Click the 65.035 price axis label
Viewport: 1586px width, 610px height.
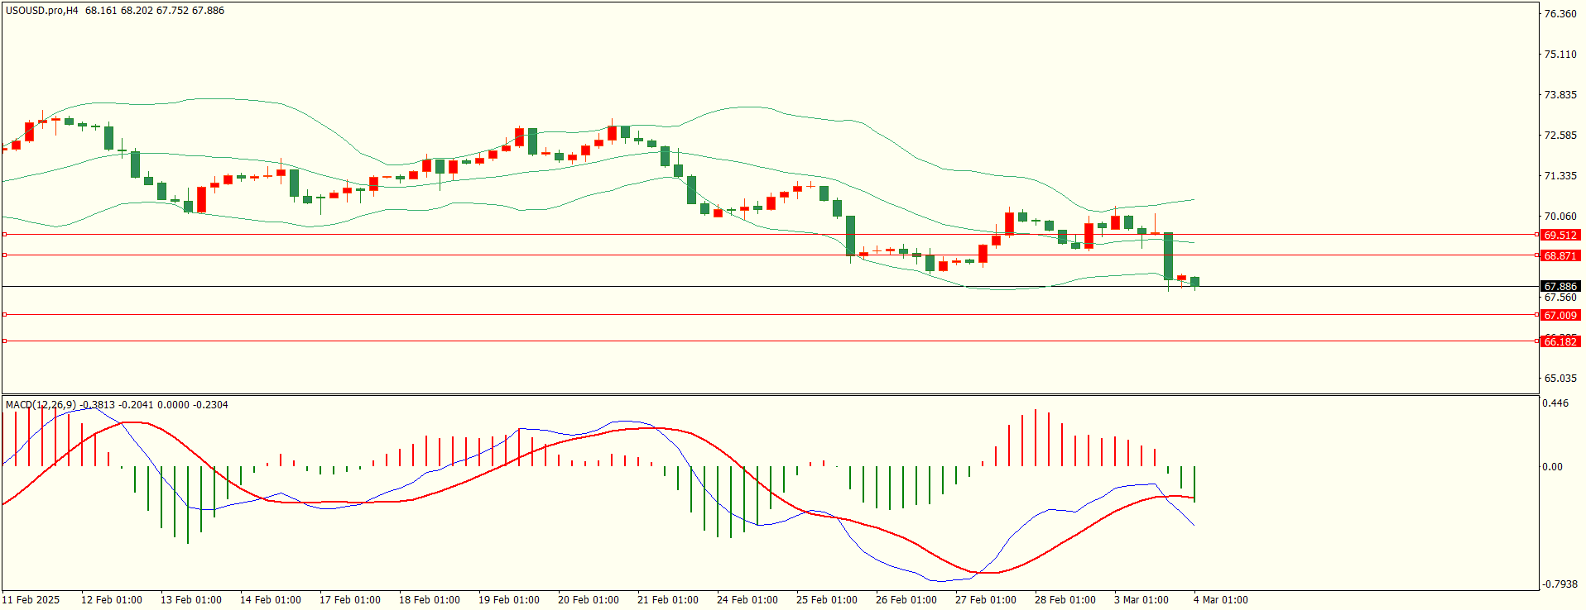click(1560, 379)
